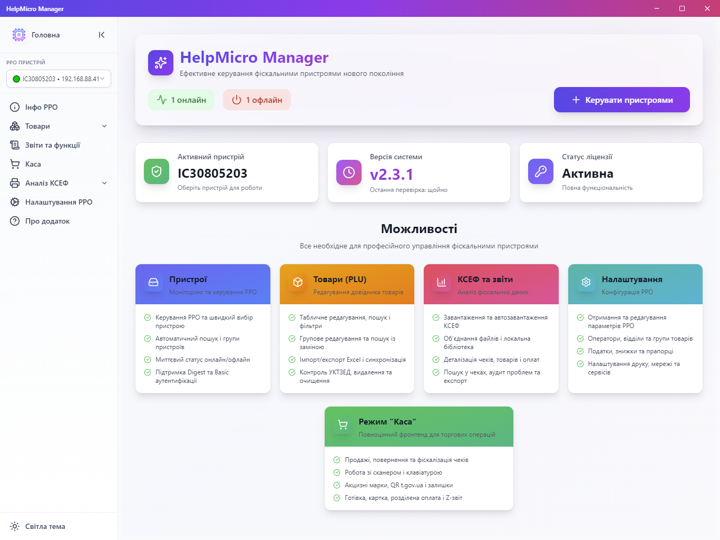Click the 1 онлайн status badge
Image resolution: width=720 pixels, height=540 pixels.
[x=181, y=100]
